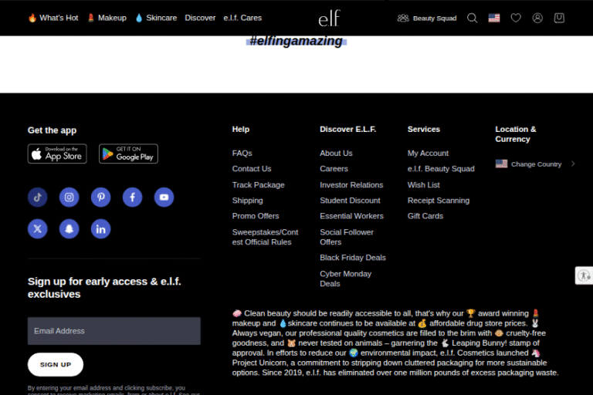The height and width of the screenshot is (395, 593).
Task: Open the Facebook social icon
Action: coord(132,197)
